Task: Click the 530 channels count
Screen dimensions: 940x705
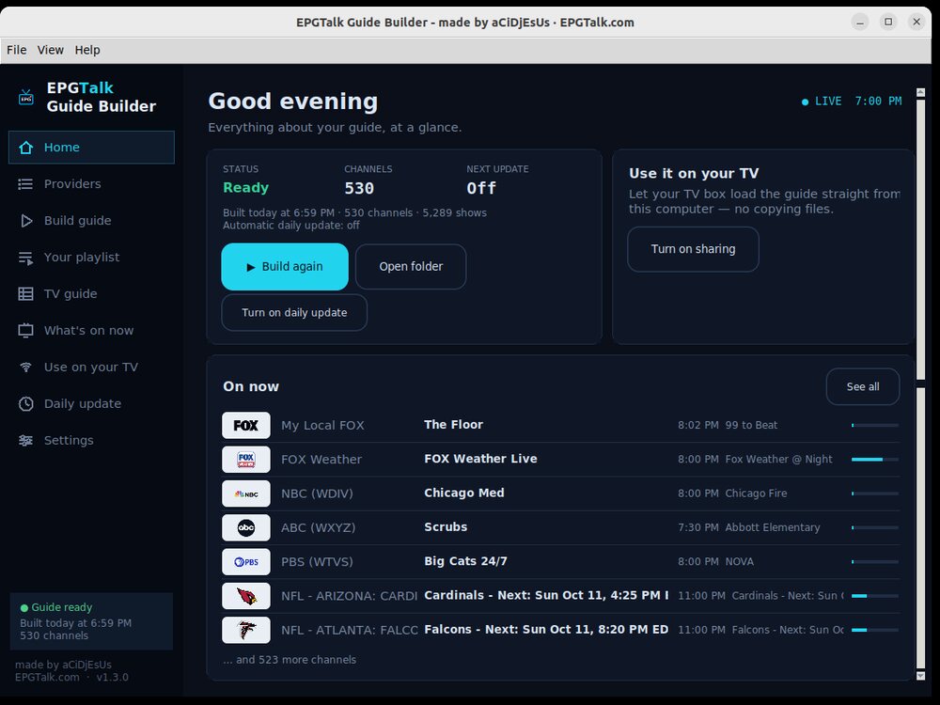Action: coord(359,189)
